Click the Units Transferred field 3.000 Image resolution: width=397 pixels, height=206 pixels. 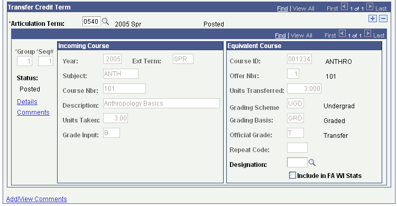click(304, 89)
